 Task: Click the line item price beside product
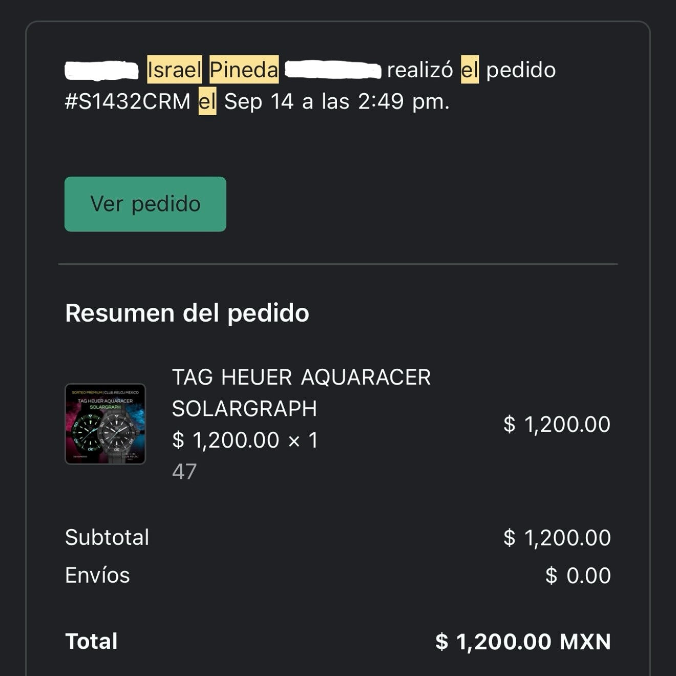(x=557, y=424)
